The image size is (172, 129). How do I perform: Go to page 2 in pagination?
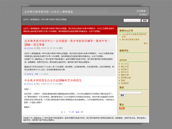64,112
